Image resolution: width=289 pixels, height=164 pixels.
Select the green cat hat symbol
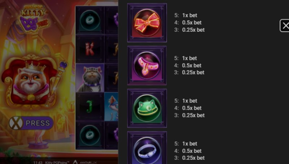[x=147, y=108]
